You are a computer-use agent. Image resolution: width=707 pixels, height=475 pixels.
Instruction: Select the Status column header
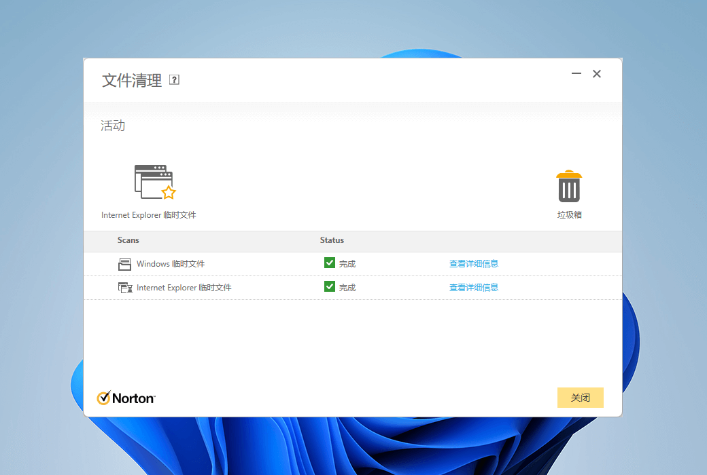tap(332, 240)
